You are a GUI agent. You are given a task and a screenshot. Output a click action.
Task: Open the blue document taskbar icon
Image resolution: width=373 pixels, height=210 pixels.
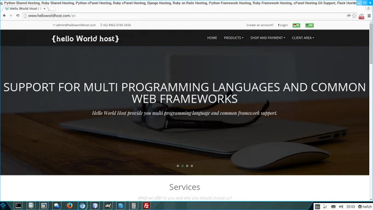(x=121, y=206)
